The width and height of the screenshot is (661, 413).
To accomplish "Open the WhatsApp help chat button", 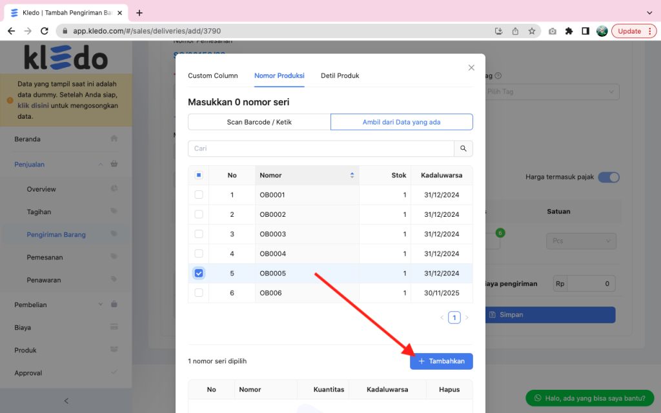I will tap(589, 398).
